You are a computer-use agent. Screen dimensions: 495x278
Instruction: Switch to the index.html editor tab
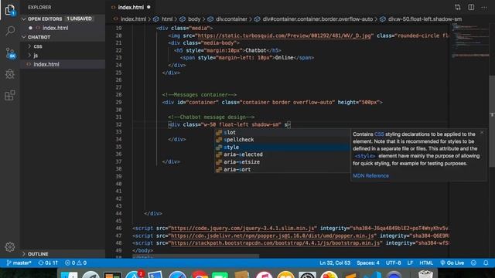(x=131, y=7)
